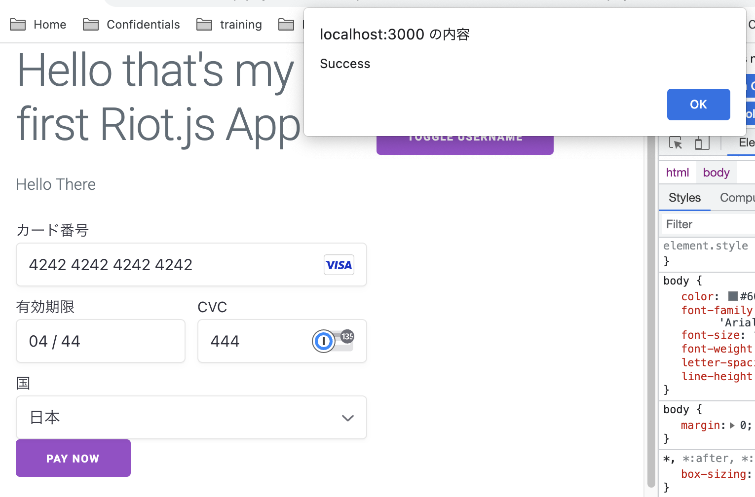Click the 国 country label
Screen dimensions: 755x497
[23, 383]
